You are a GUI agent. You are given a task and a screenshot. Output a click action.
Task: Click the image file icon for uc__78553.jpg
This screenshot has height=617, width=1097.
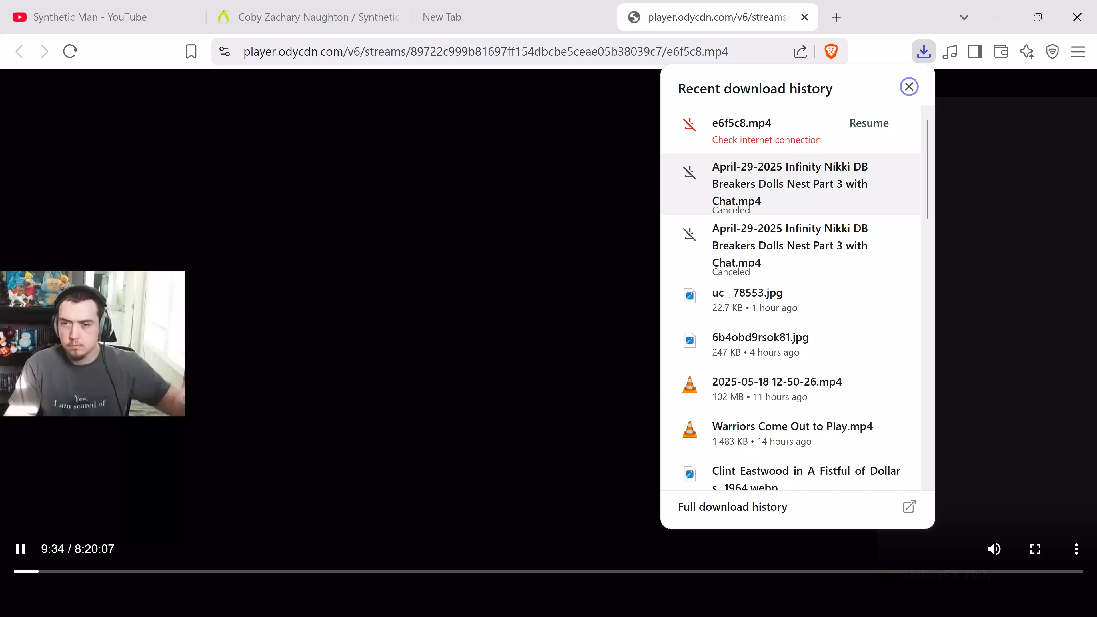coord(690,296)
